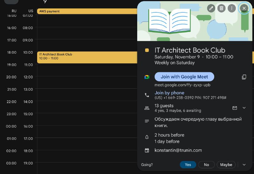Viewport: 254px width, 174px height.
Task: Click the '1 day before' reminder text
Action: tap(167, 141)
